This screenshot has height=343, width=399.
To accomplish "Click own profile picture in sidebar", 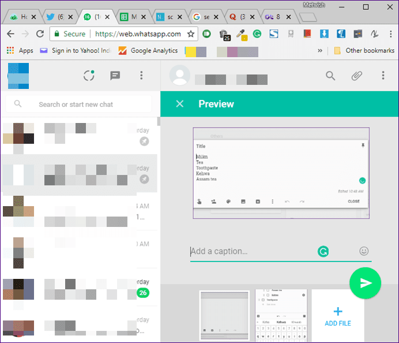I will pos(18,76).
